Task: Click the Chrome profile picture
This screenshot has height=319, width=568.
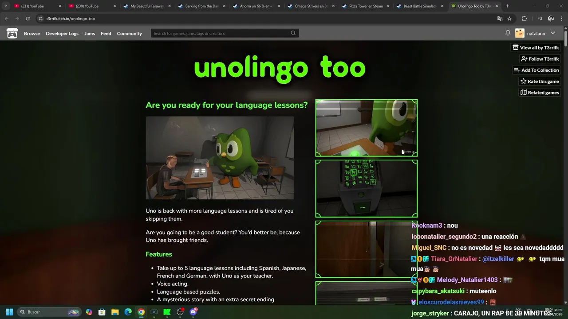Action: (551, 19)
